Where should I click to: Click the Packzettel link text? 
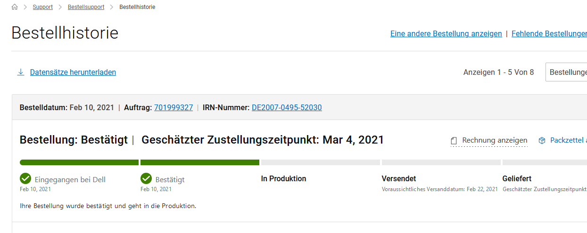click(568, 140)
